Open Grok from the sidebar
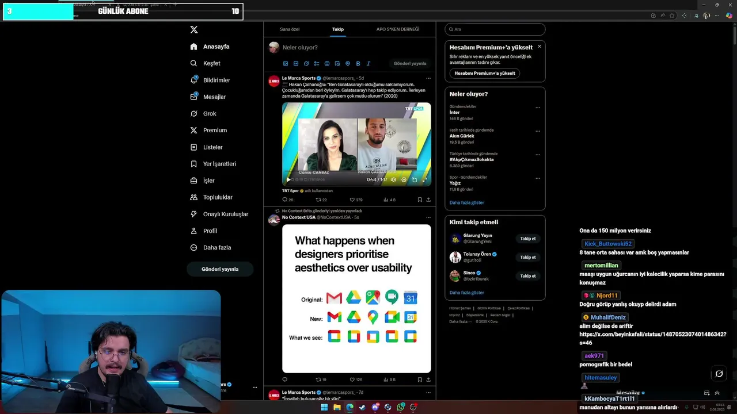Image resolution: width=737 pixels, height=414 pixels. (203, 113)
